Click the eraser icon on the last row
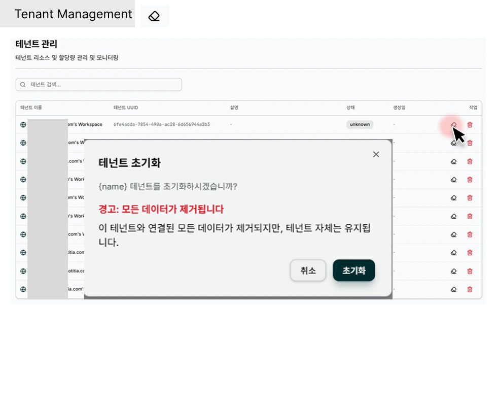 [453, 289]
